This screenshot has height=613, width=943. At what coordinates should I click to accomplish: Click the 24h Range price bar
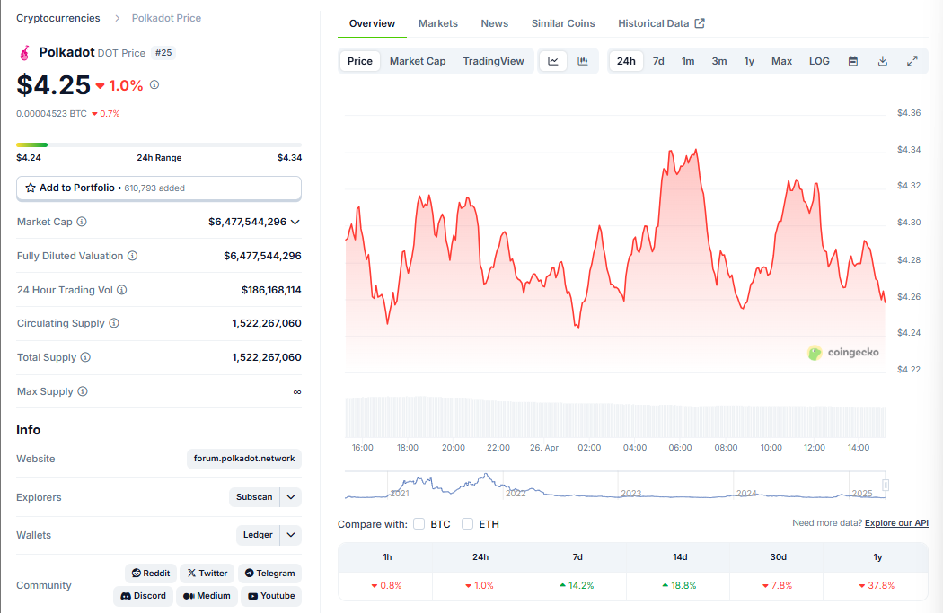click(x=159, y=144)
